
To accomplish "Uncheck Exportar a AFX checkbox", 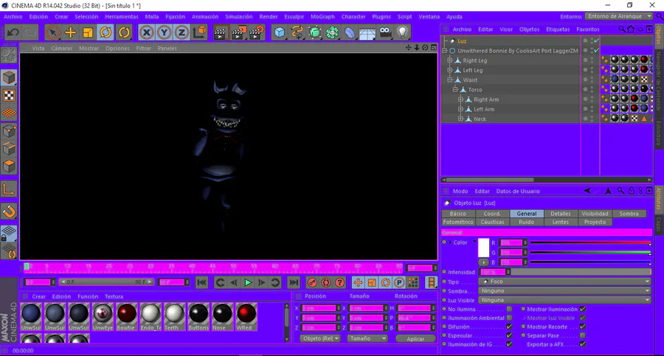I will tap(583, 344).
